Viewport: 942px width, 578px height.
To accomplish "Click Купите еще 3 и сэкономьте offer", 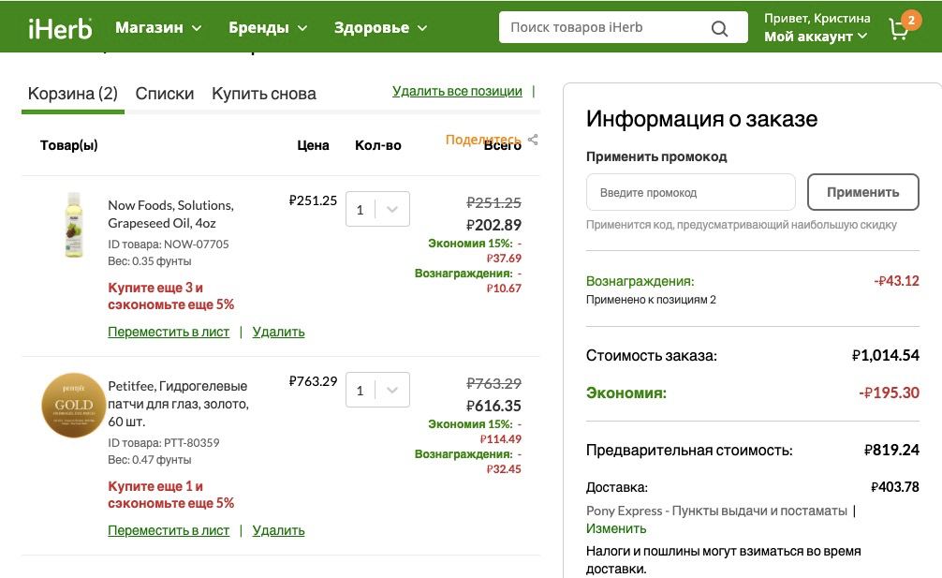I will tap(170, 296).
